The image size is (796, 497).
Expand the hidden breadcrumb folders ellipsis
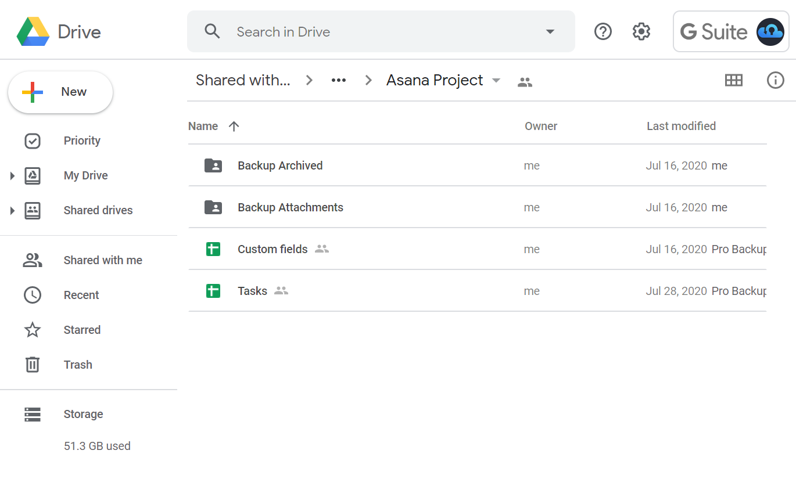tap(338, 80)
